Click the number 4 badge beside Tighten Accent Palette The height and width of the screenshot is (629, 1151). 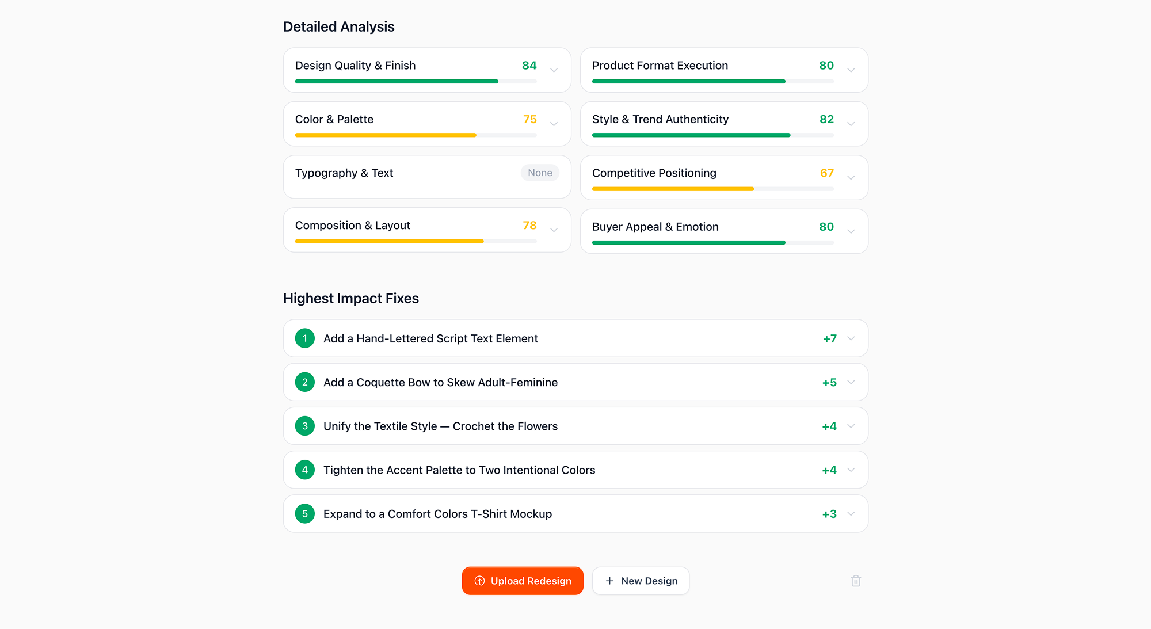[304, 470]
